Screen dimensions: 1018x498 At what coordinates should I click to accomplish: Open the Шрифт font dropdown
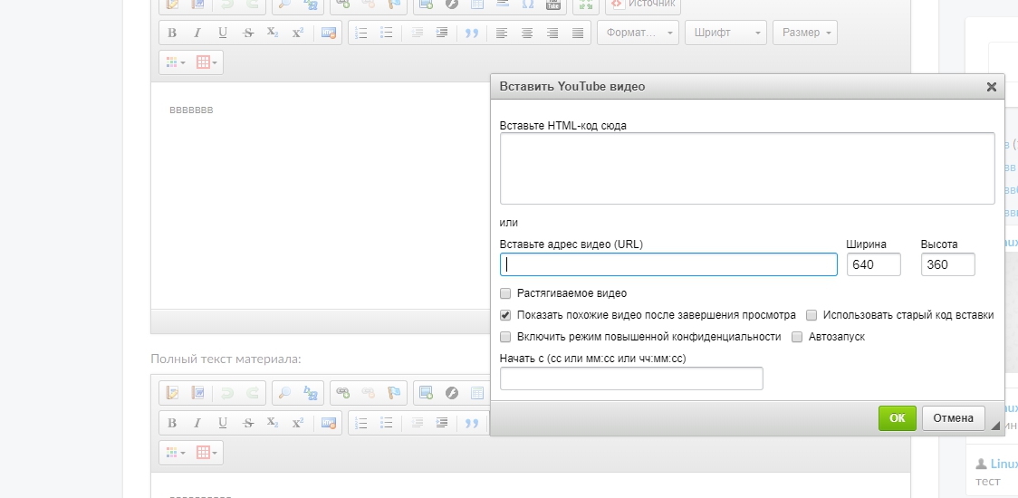[725, 34]
